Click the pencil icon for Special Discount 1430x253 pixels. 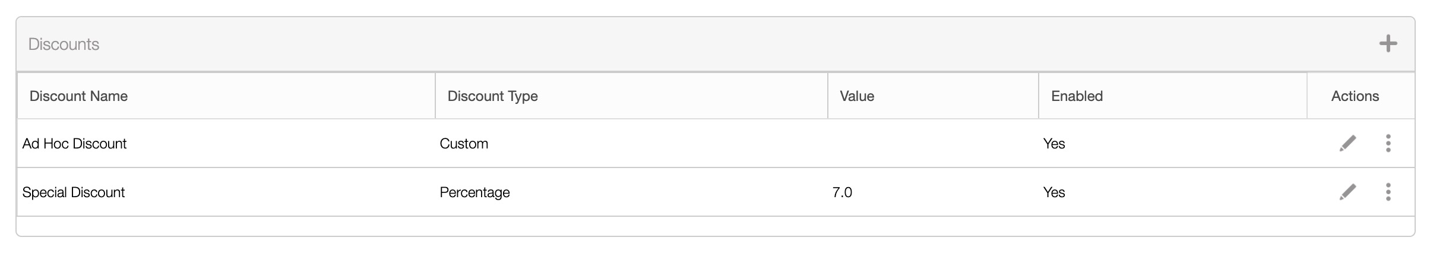(1347, 192)
